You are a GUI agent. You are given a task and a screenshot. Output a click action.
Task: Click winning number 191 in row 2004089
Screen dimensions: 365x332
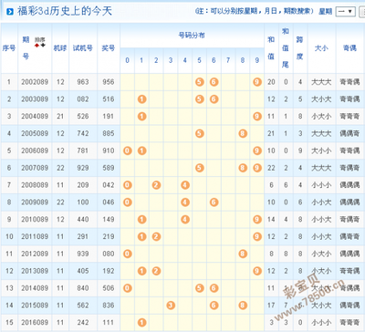tap(109, 117)
